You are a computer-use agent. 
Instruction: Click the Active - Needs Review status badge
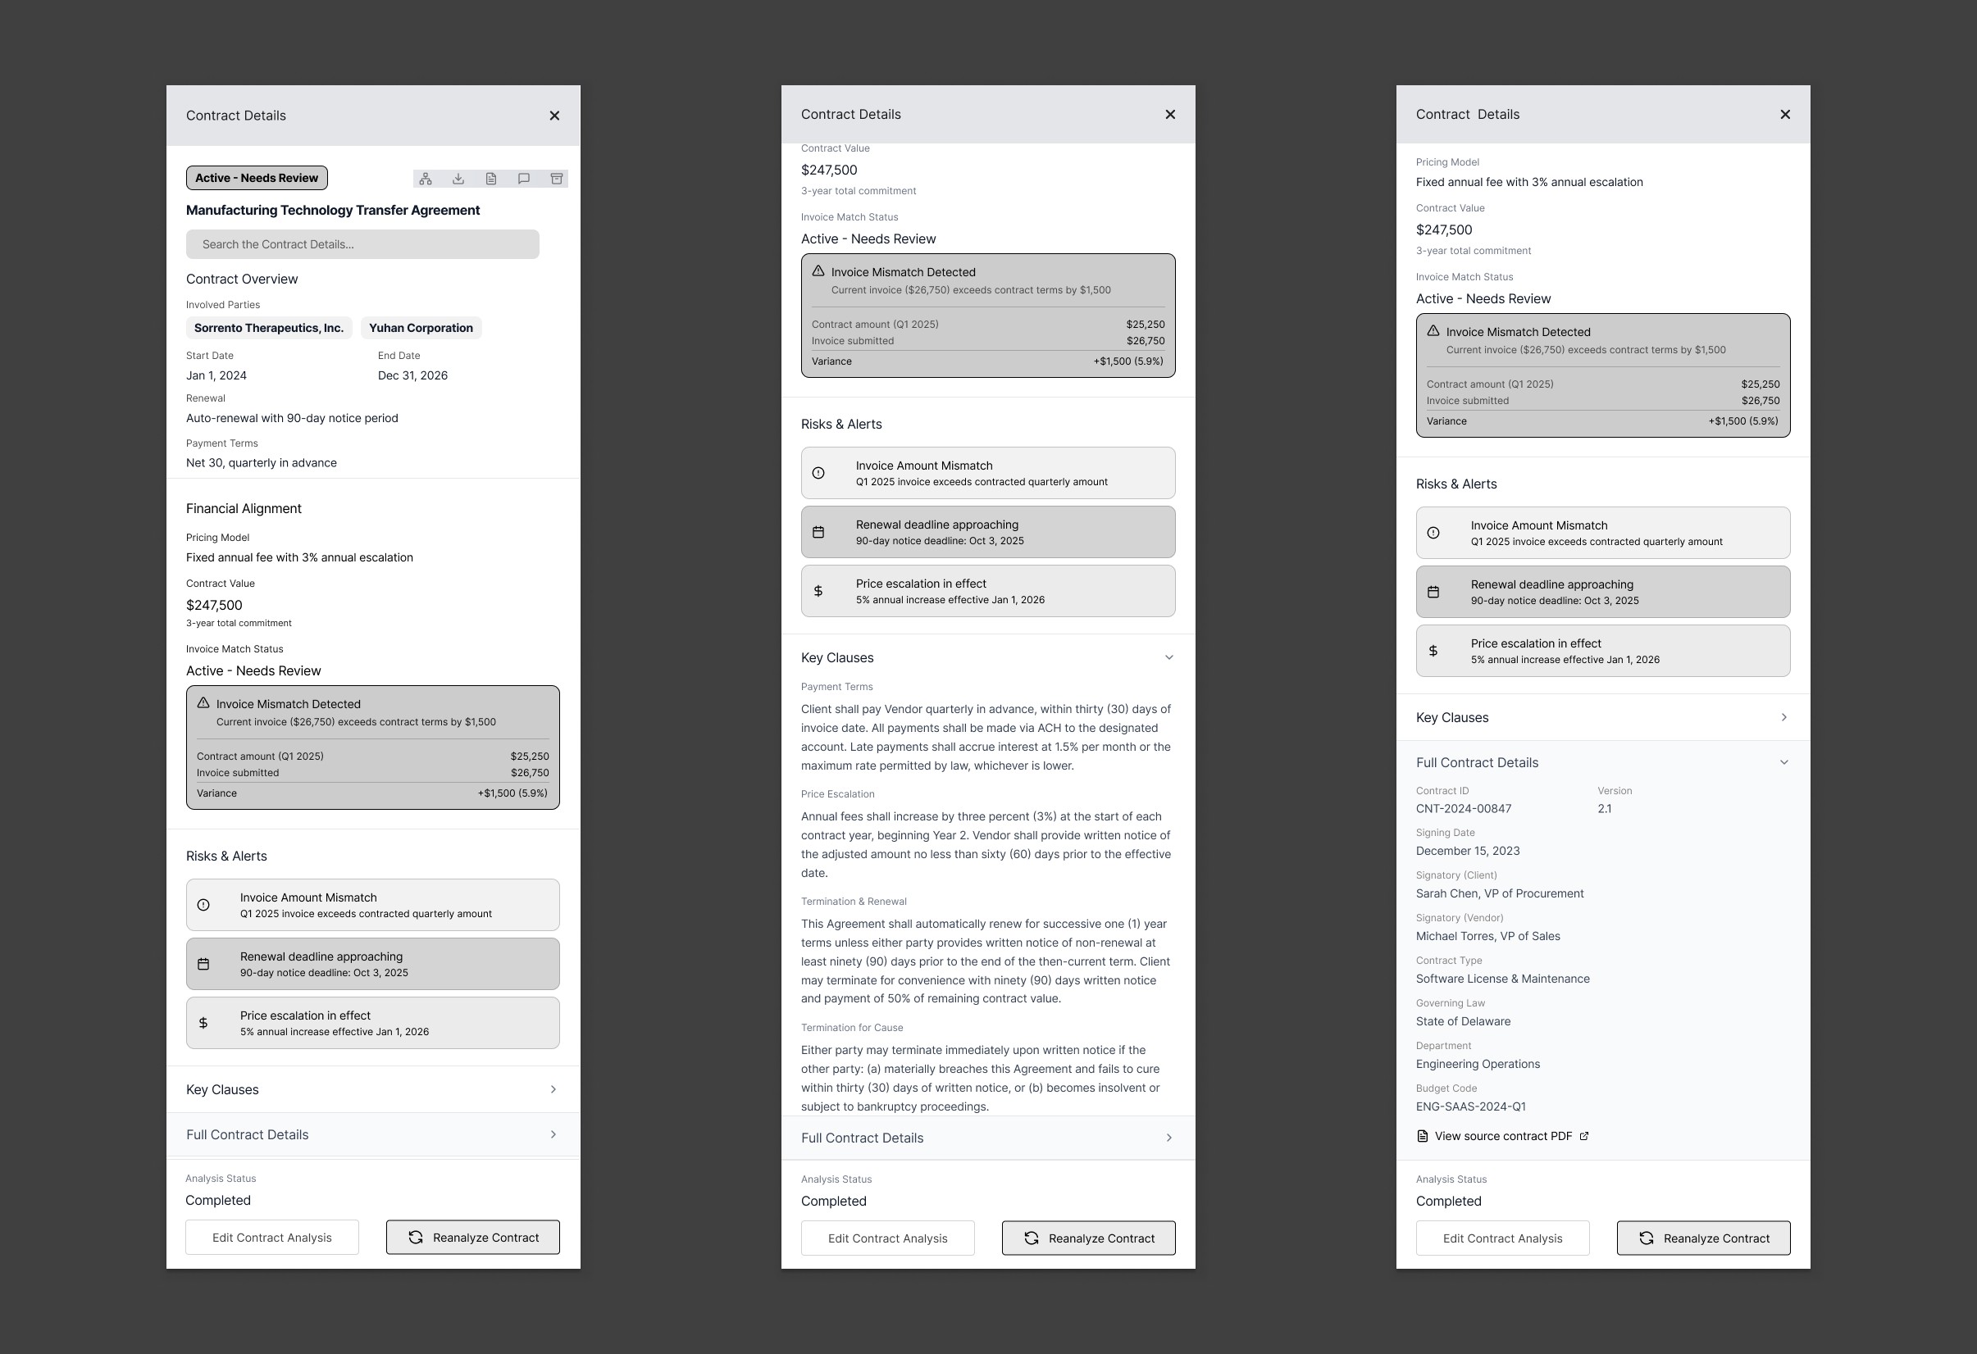257,178
